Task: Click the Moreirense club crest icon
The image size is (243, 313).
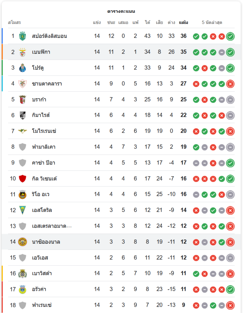Action: tap(22, 131)
